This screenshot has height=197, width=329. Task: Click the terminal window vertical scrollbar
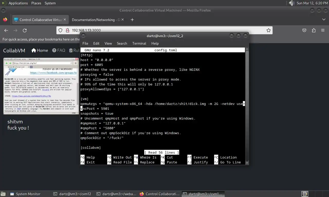click(247, 106)
